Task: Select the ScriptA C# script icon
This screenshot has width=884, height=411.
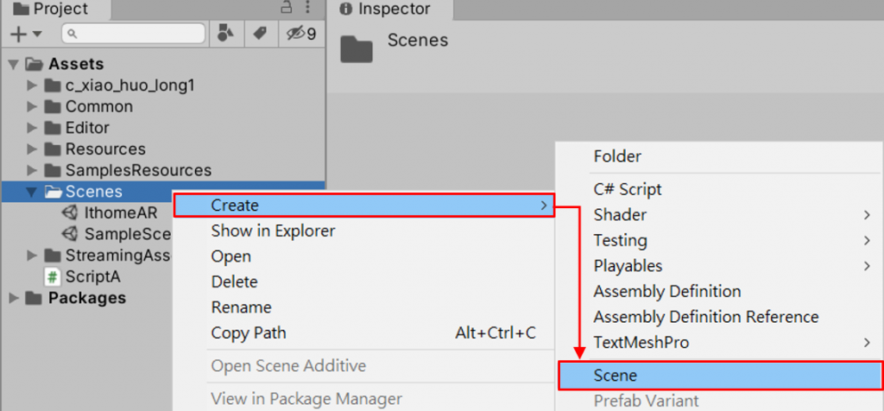Action: pyautogui.click(x=53, y=276)
